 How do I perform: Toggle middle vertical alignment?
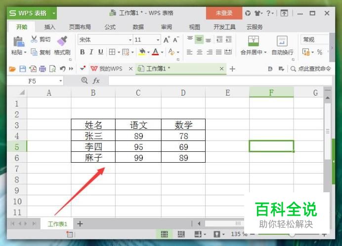tap(199, 39)
